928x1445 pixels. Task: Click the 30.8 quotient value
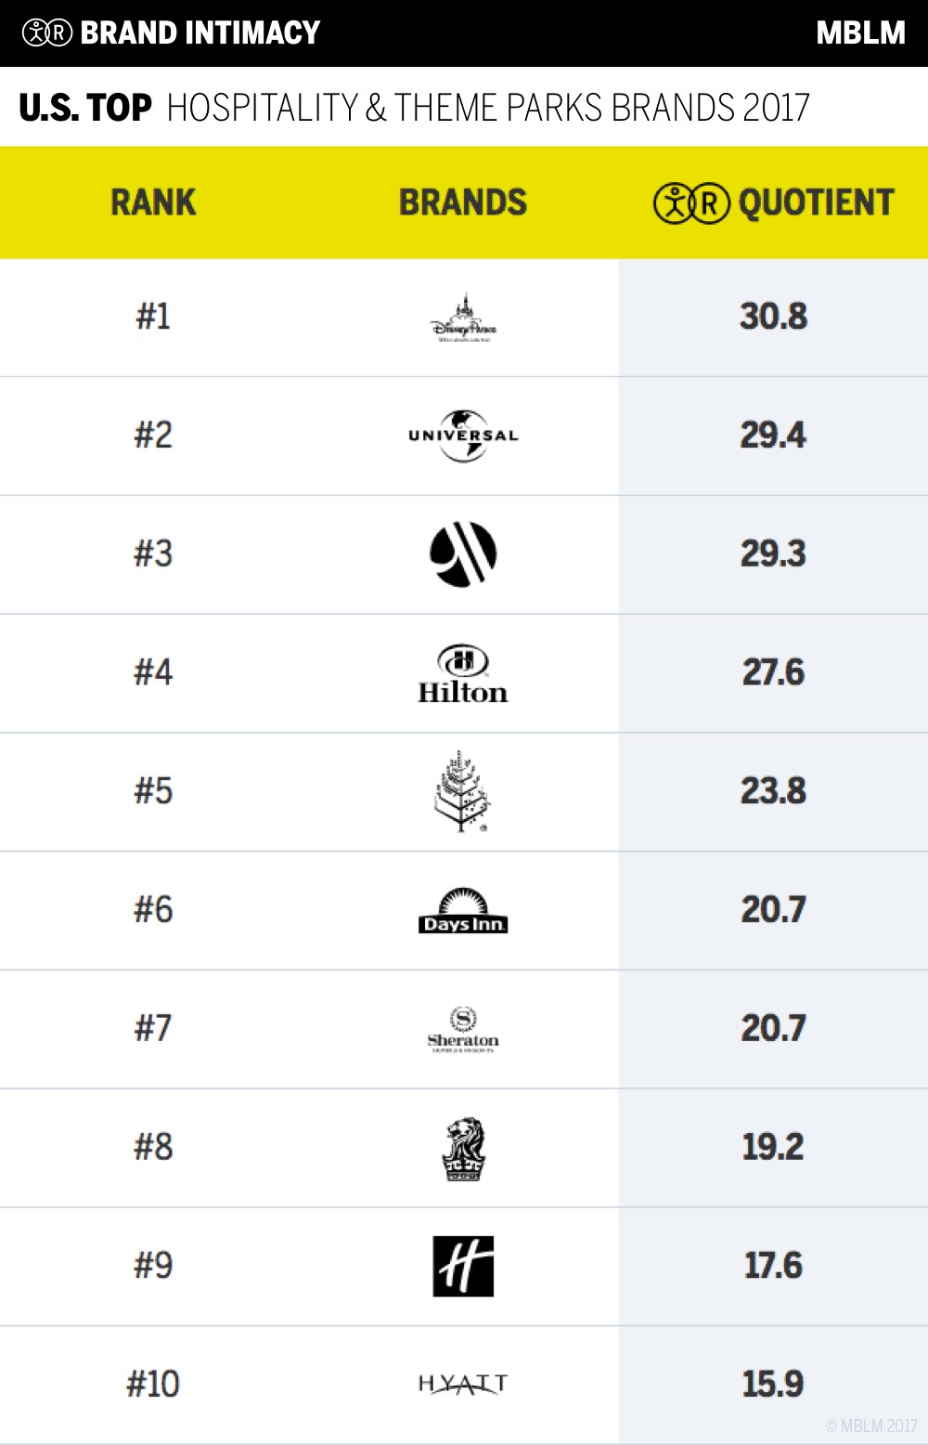773,317
